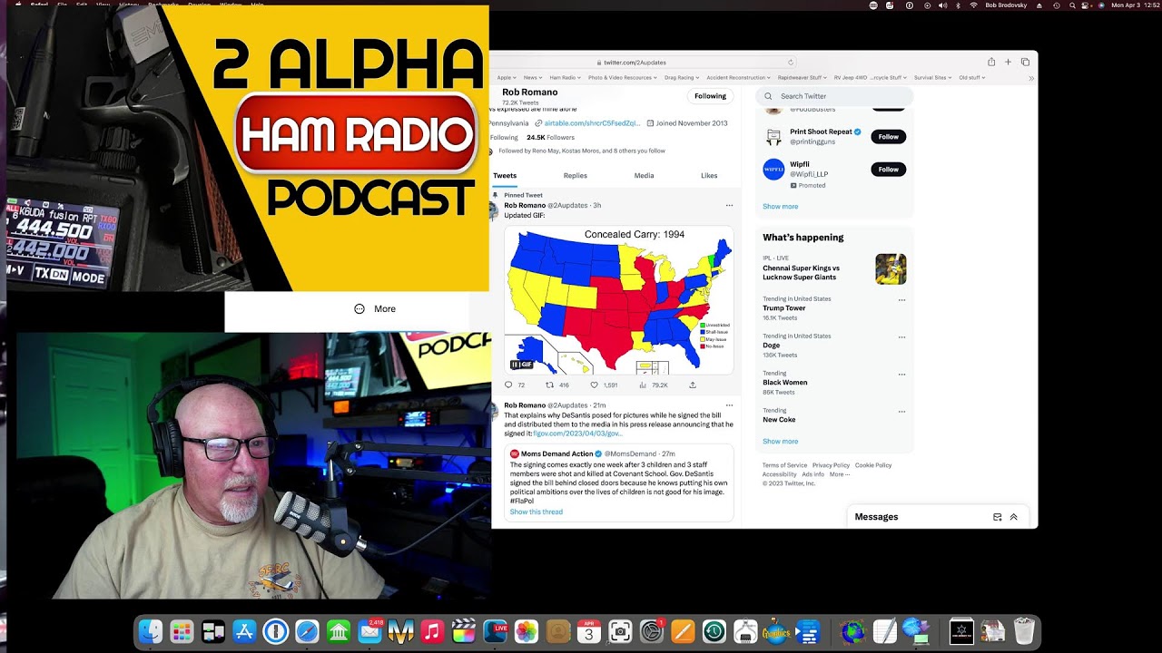This screenshot has height=653, width=1162.
Task: Follow Print Shoot Repeat account
Action: [888, 137]
